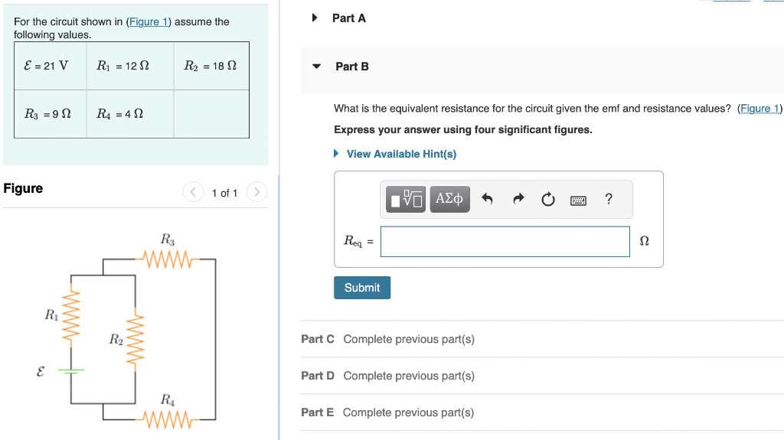Click the R1 = 12 Ω table cell
The image size is (784, 440).
[x=130, y=66]
